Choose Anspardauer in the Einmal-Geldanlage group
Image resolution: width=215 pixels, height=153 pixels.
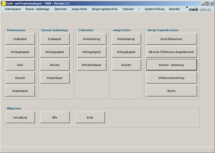[x=55, y=78]
